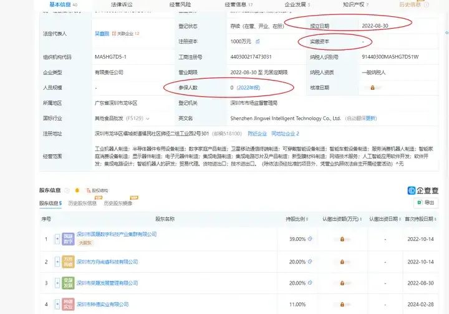Click the info icon after 历史信息 tab

click(x=427, y=4)
